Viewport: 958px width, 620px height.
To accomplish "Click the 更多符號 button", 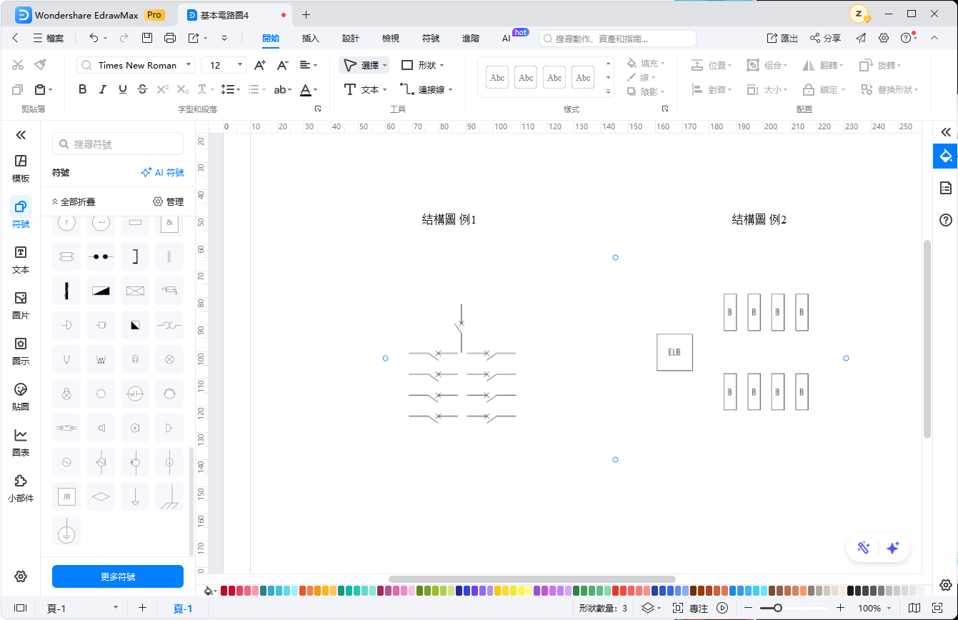I will pos(118,576).
